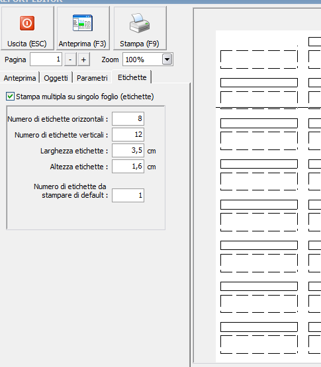This screenshot has width=321, height=367.
Task: Expand the Zoom dropdown arrow
Action: tap(167, 60)
